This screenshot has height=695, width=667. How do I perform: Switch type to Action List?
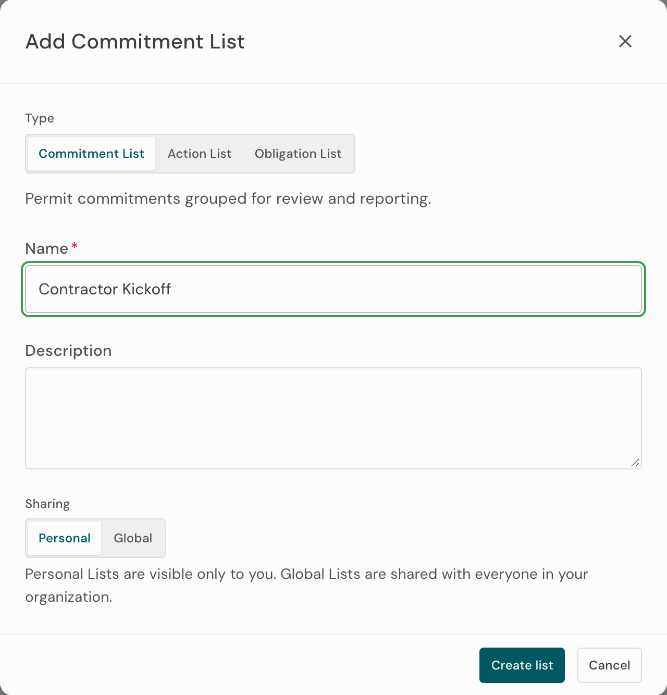[200, 154]
